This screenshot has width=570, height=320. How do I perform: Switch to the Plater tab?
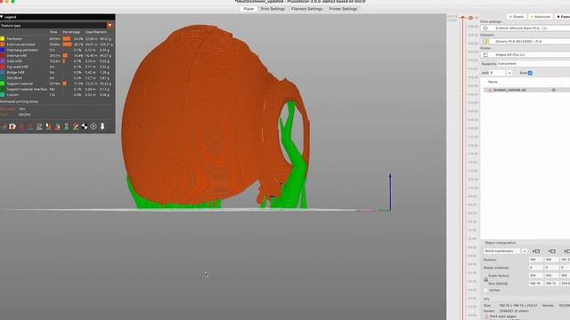pos(248,9)
